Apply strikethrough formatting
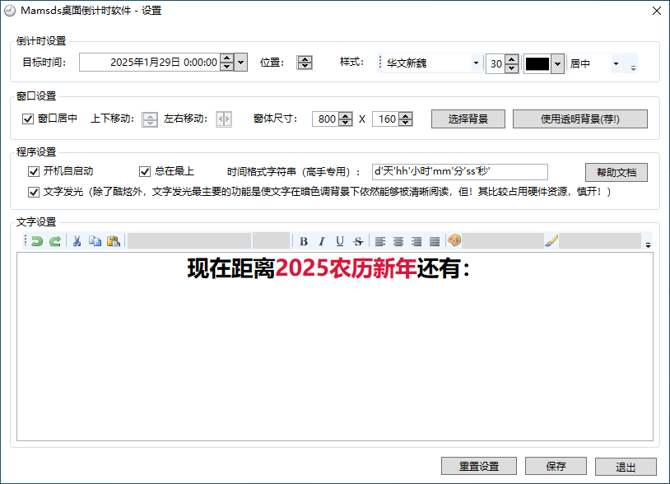The height and width of the screenshot is (484, 670). (358, 241)
